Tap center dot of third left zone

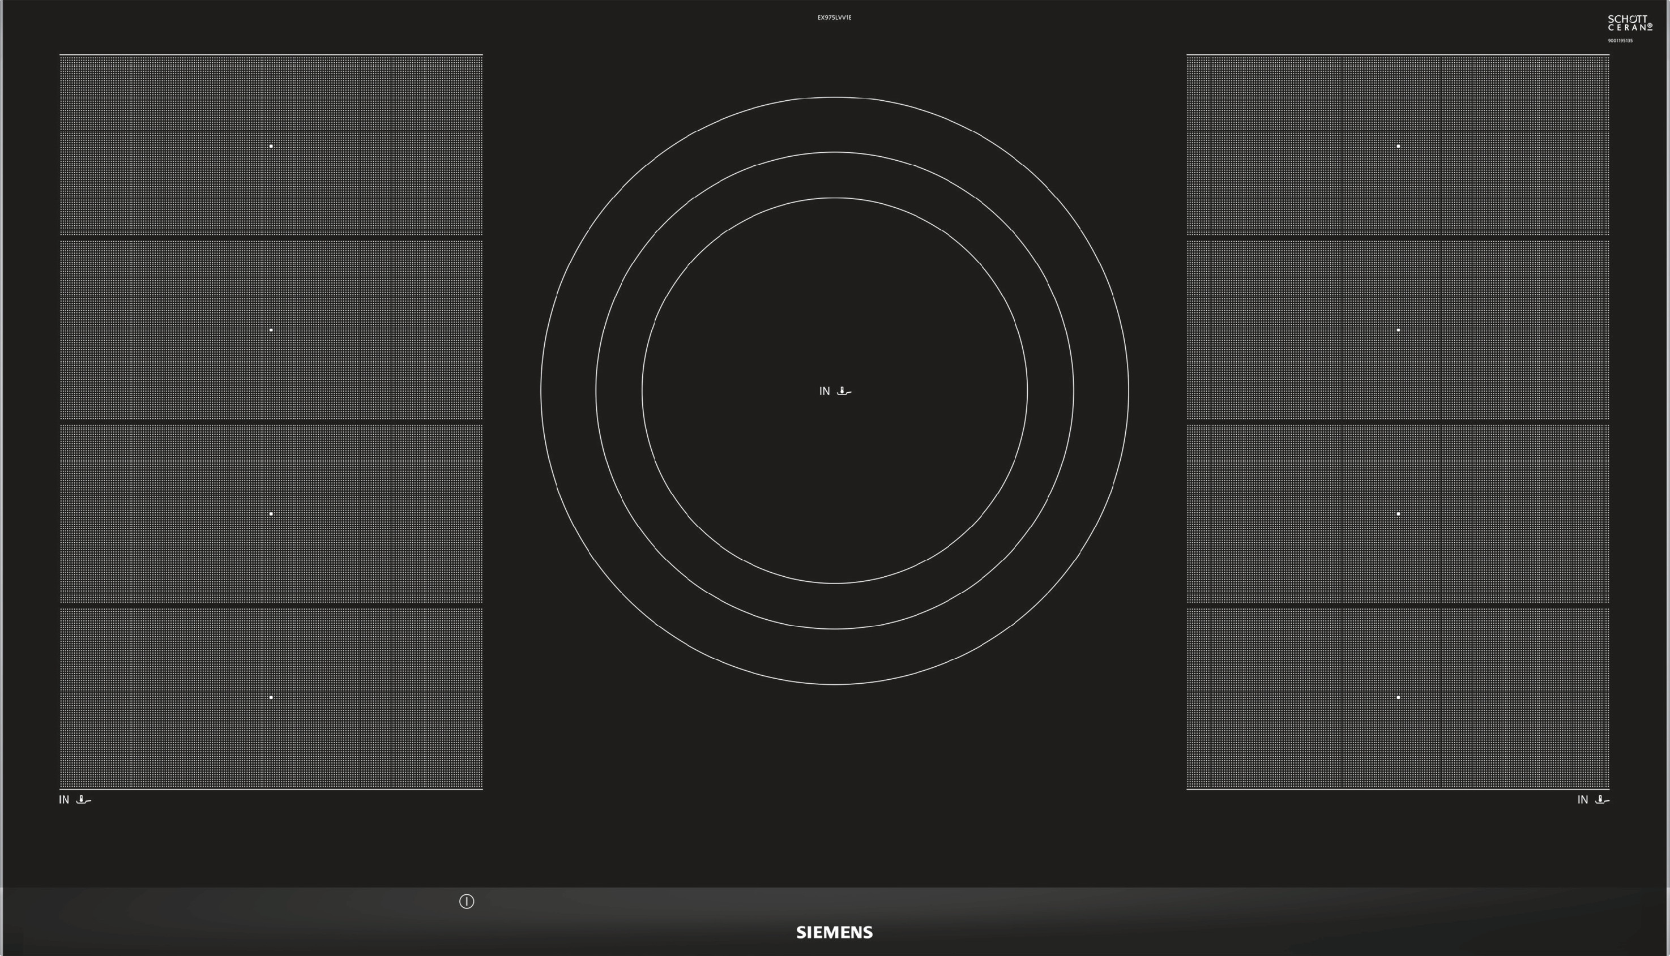click(271, 513)
